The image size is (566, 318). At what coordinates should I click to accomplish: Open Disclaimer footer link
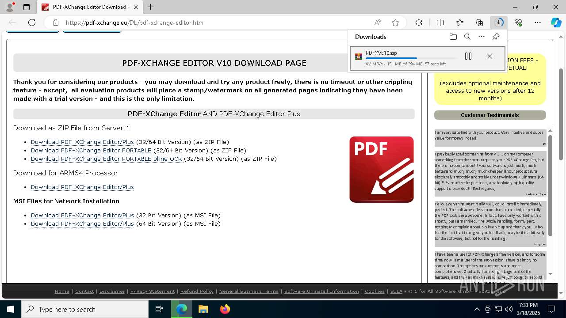click(x=112, y=291)
